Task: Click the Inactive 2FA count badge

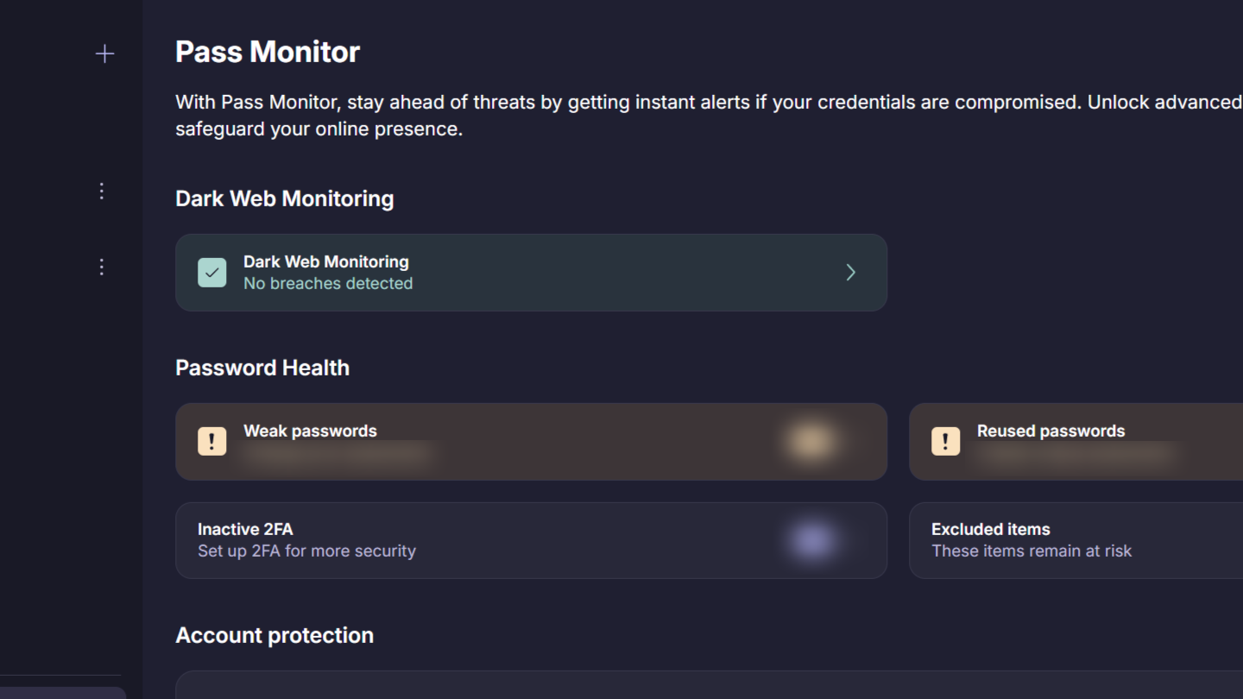Action: pos(812,541)
